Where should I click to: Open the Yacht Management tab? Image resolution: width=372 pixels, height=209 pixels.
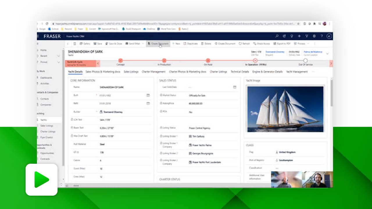(x=297, y=72)
